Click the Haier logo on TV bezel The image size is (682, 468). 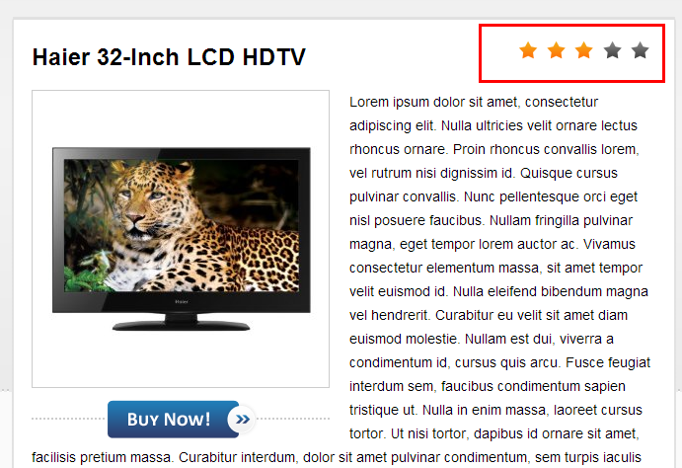pos(182,301)
